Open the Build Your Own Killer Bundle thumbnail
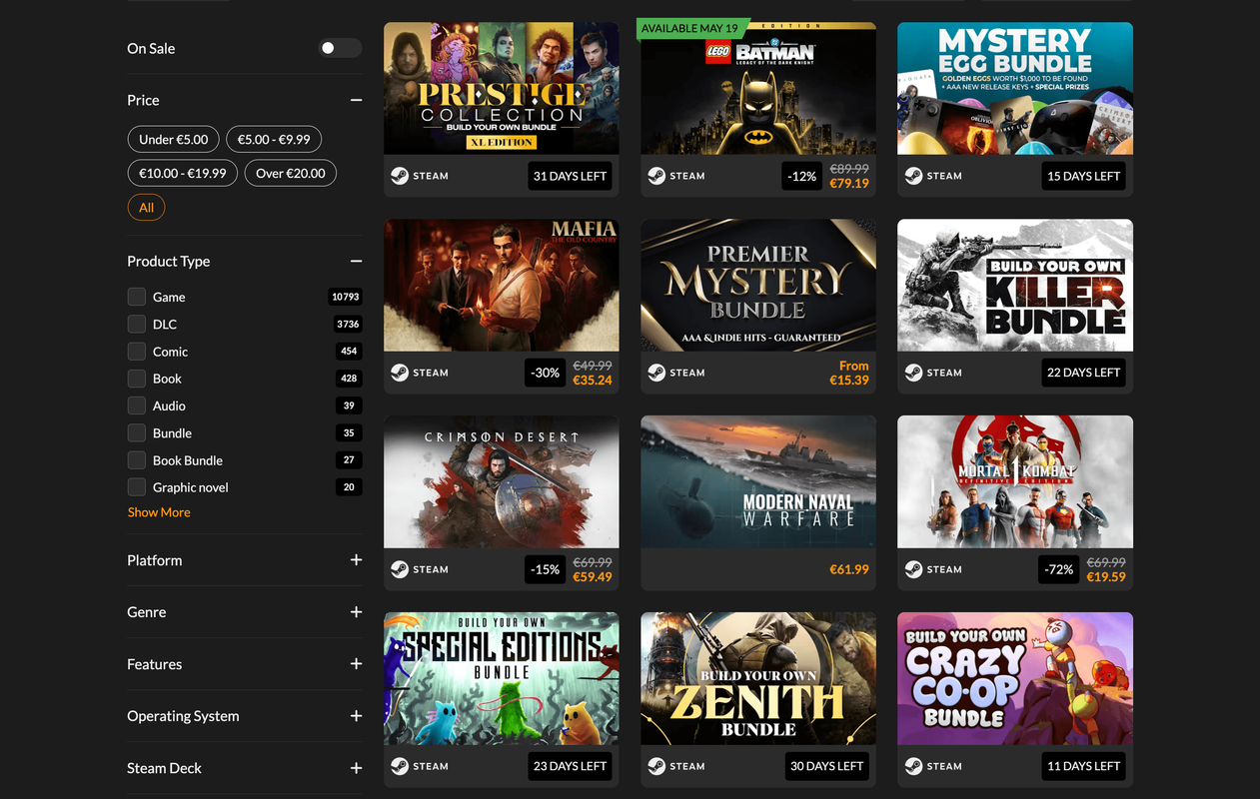This screenshot has width=1260, height=799. point(1015,285)
